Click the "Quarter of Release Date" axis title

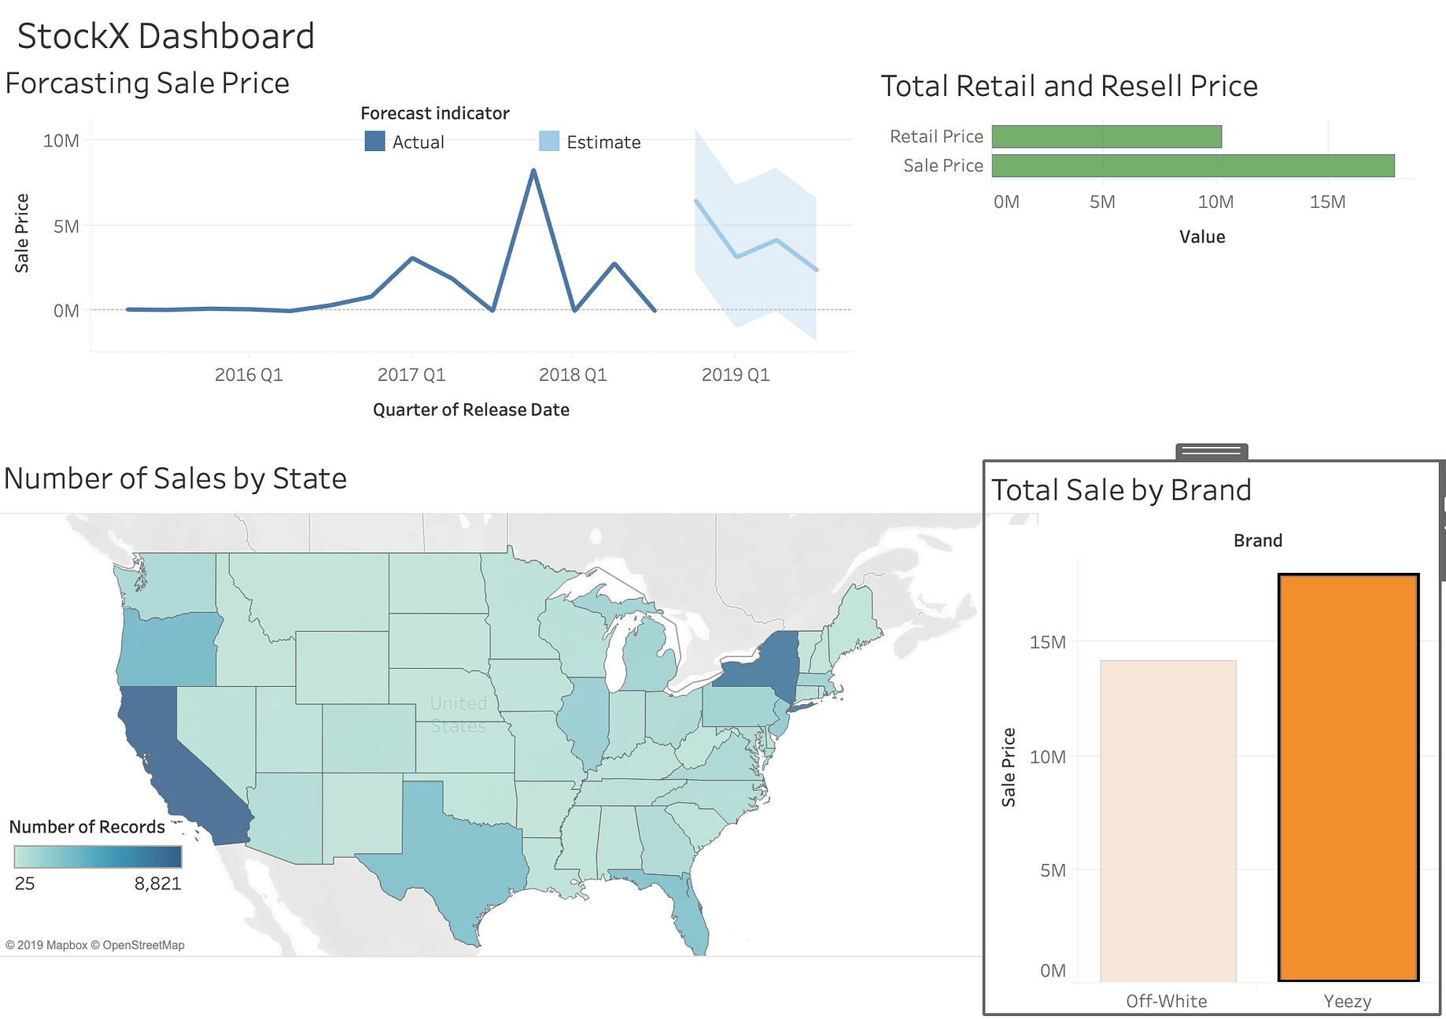click(471, 410)
